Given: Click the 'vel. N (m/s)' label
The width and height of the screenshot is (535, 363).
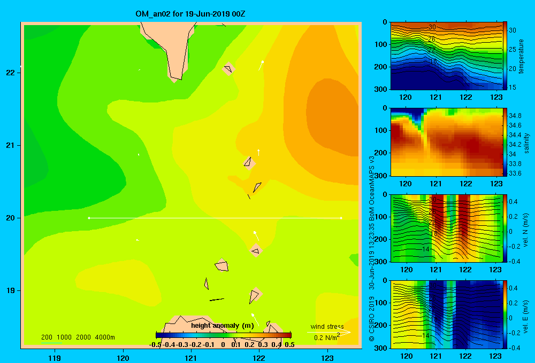Looking at the screenshot, I should click(x=526, y=230).
